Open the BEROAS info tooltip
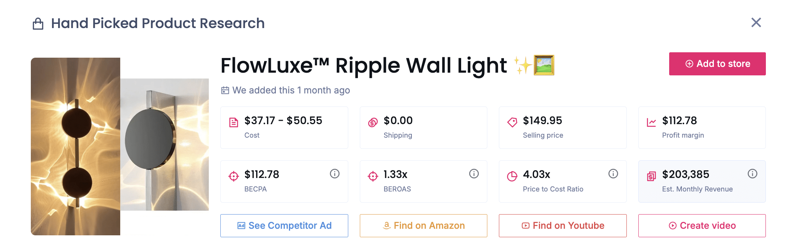The height and width of the screenshot is (243, 799). point(473,174)
